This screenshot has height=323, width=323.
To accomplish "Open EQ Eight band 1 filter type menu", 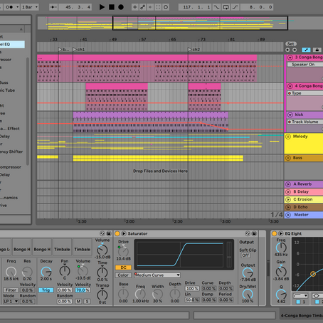I will [300, 296].
